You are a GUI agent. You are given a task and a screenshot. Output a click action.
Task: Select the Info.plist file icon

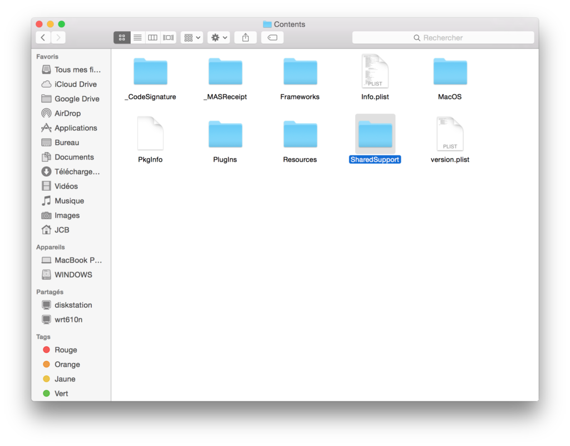pyautogui.click(x=375, y=71)
